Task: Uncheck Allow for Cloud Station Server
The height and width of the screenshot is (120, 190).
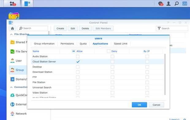Action: [x=78, y=62]
